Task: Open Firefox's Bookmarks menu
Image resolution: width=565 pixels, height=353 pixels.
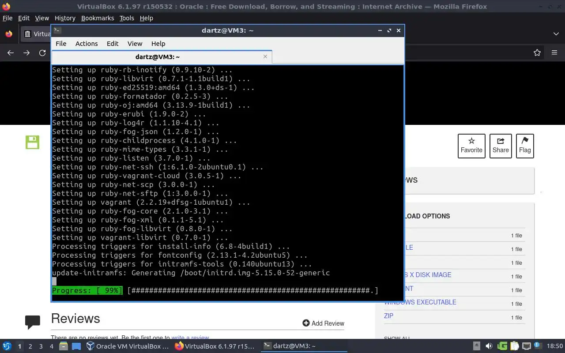Action: tap(98, 18)
